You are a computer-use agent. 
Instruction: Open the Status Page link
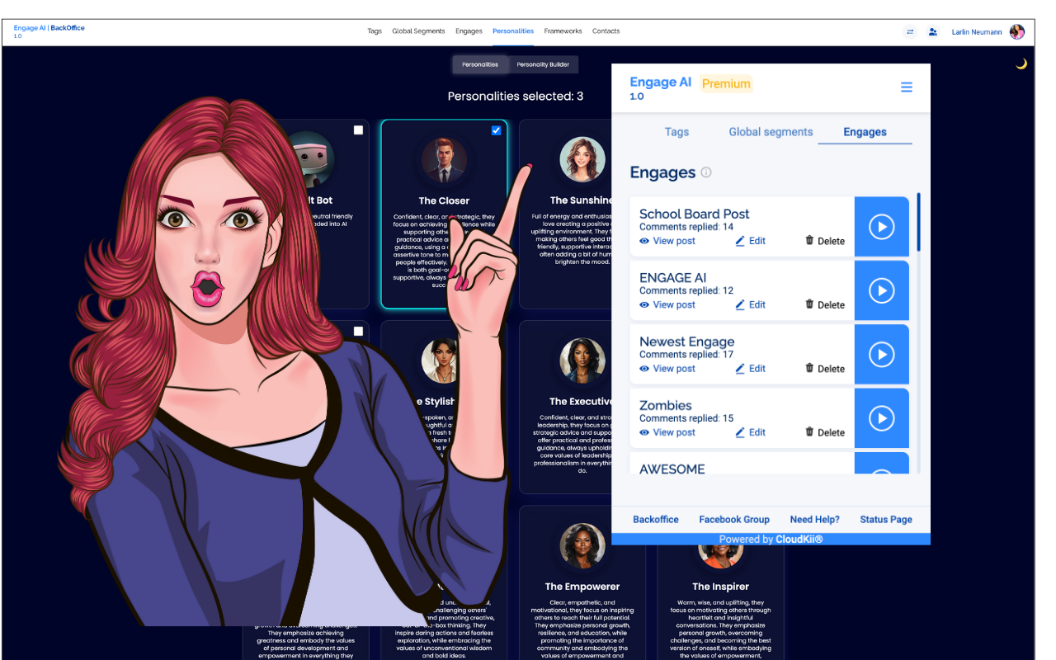[885, 520]
